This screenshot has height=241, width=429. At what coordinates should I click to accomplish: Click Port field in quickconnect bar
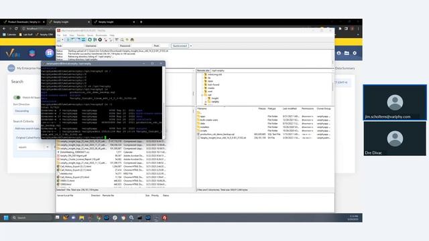[x=164, y=46]
